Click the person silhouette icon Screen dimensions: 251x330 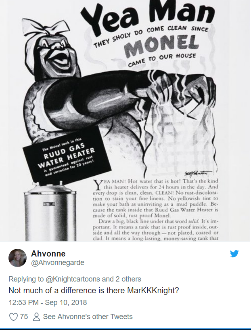point(37,317)
